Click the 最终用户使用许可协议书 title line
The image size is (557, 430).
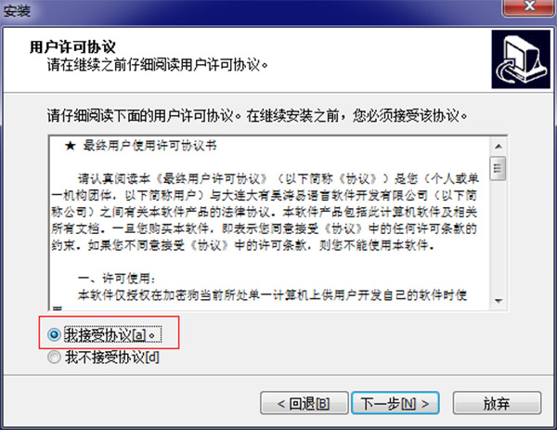click(x=149, y=146)
